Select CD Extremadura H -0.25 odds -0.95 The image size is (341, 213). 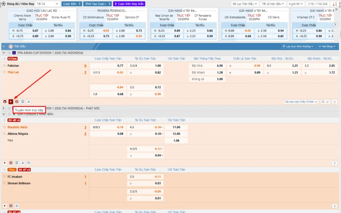[96, 31]
